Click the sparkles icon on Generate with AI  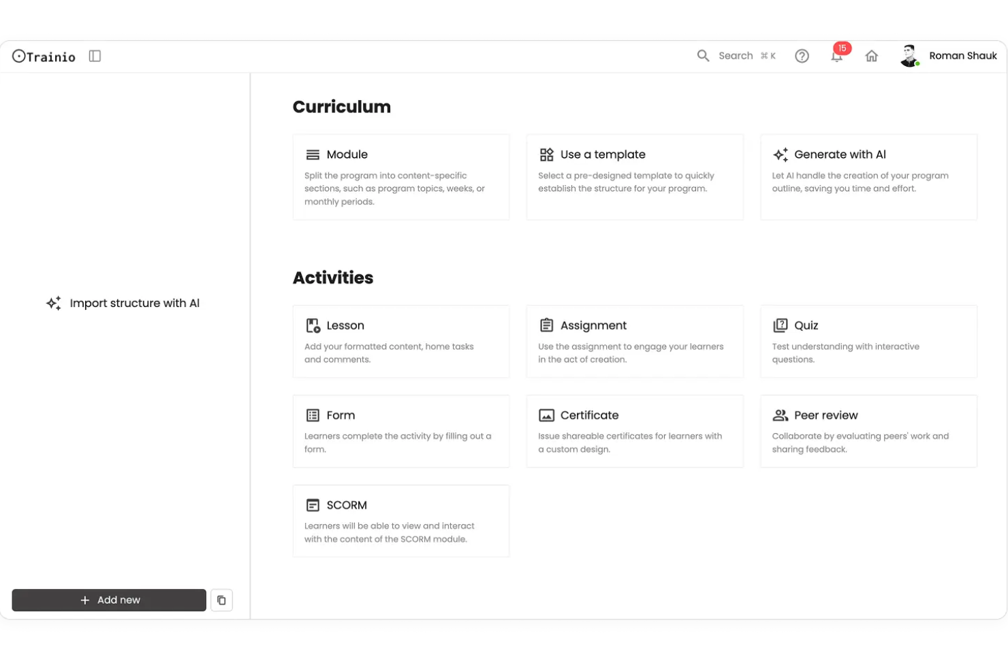pos(781,154)
